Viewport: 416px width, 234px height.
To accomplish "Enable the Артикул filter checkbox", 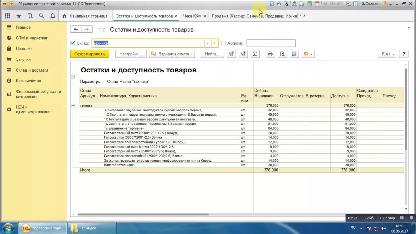I will 223,43.
